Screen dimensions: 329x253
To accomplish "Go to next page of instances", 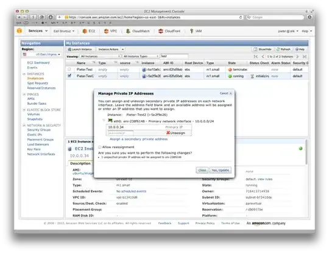I will point(297,57).
